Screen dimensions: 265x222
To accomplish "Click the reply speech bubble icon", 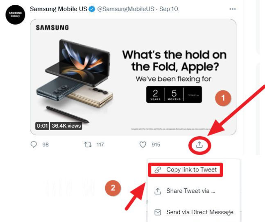I will tap(34, 144).
